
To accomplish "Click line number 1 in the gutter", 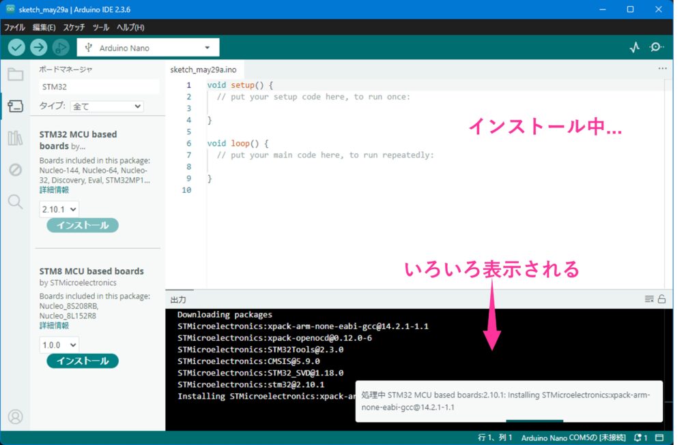I will point(188,85).
